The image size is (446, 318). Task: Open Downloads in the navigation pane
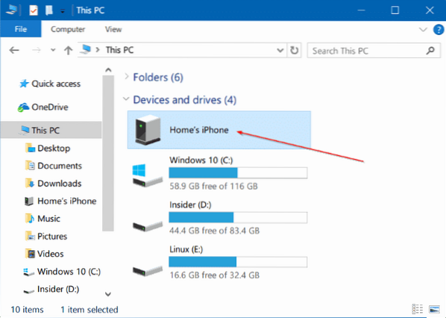point(59,184)
